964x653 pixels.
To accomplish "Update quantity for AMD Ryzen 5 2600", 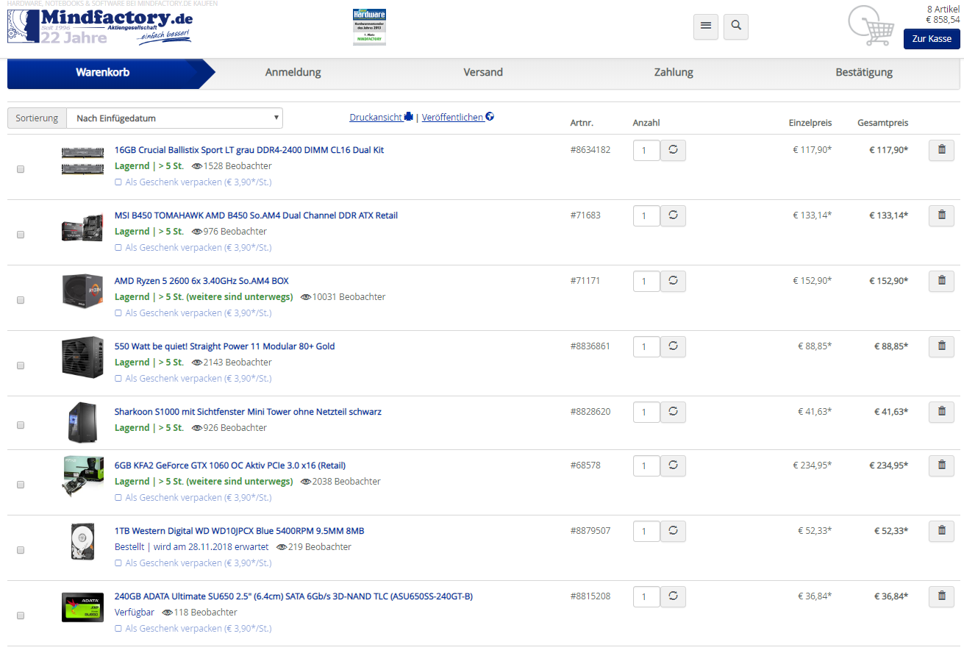I will click(x=673, y=282).
